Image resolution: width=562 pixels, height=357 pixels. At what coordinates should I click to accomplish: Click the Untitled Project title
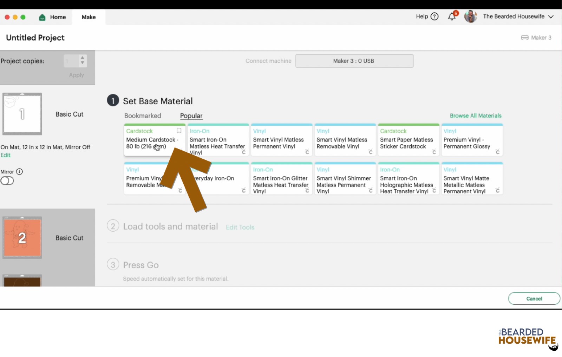pyautogui.click(x=35, y=38)
